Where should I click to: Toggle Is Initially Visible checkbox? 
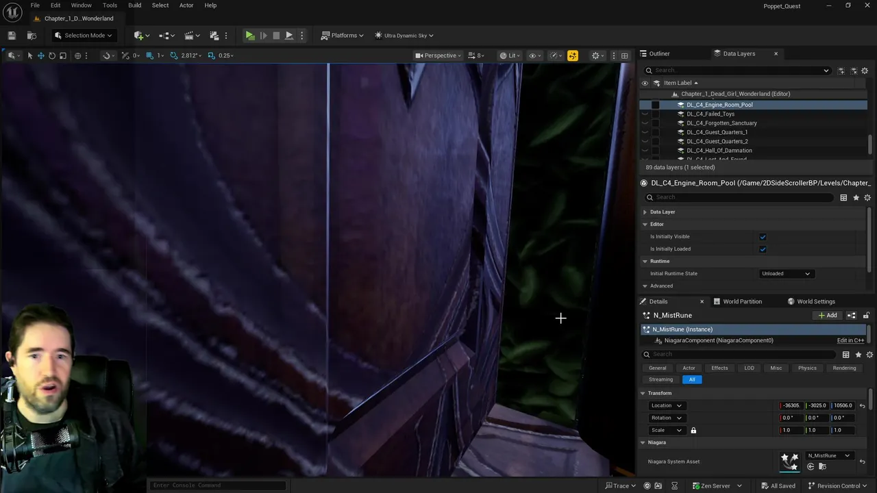[763, 237]
